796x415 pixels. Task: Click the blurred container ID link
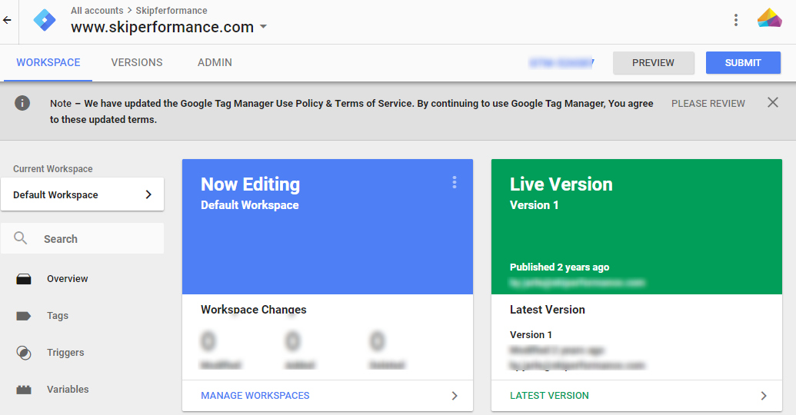point(561,63)
